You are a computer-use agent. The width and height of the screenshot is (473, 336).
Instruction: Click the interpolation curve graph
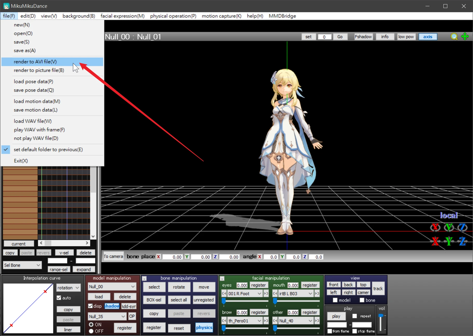28,308
